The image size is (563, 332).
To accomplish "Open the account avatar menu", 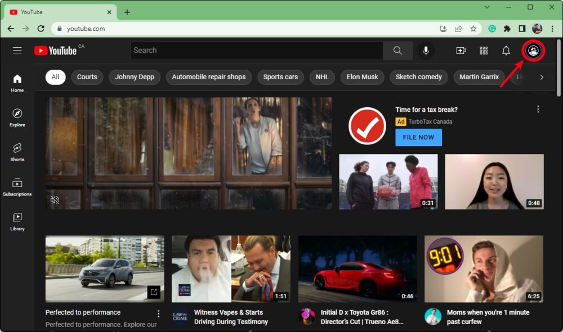I will pyautogui.click(x=533, y=51).
